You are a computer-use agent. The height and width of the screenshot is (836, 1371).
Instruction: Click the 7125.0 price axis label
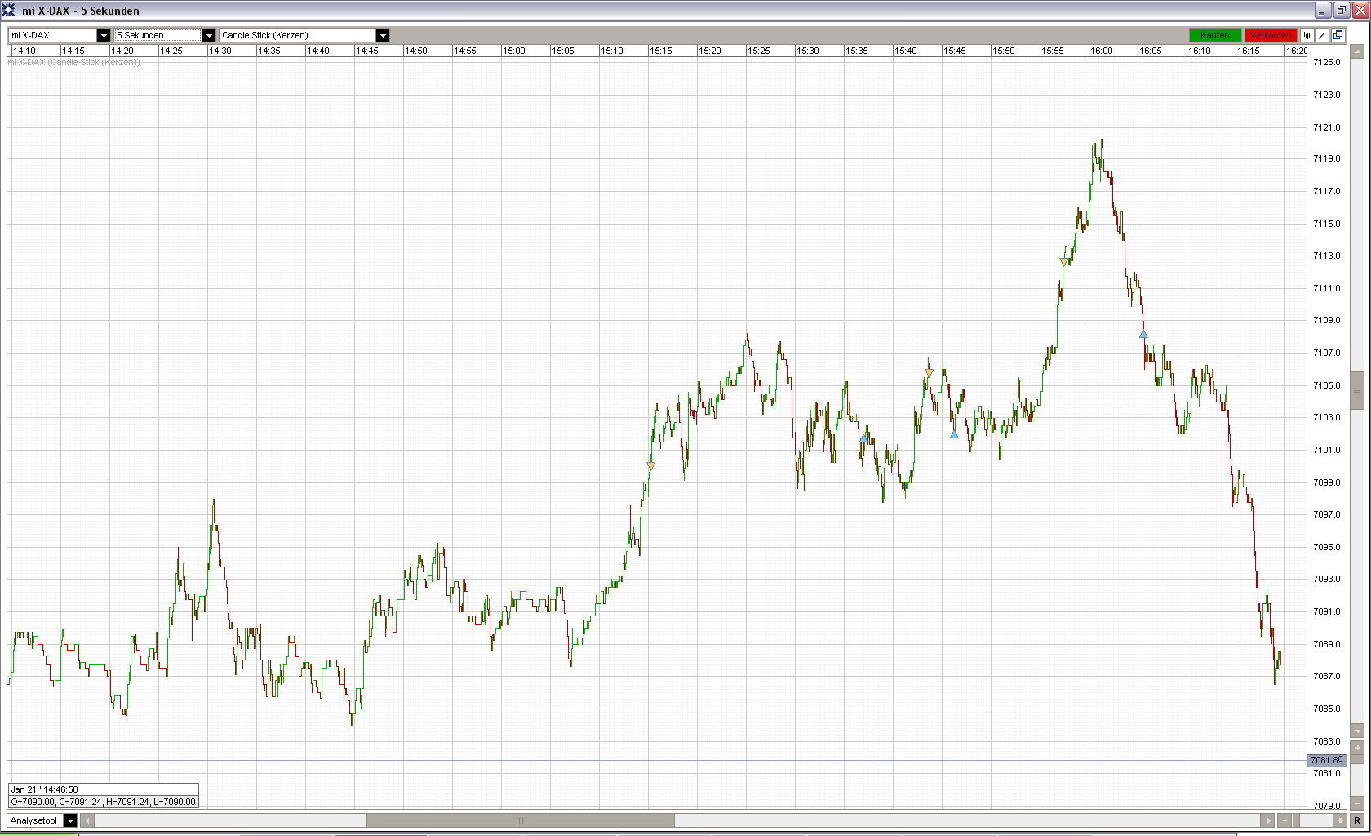coord(1327,62)
